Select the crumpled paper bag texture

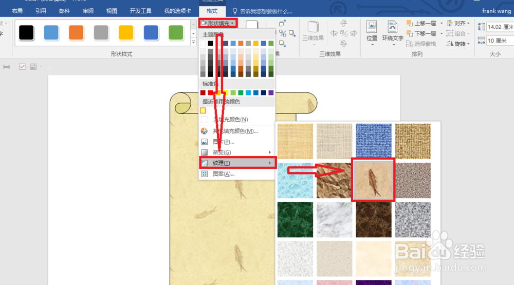[335, 181]
